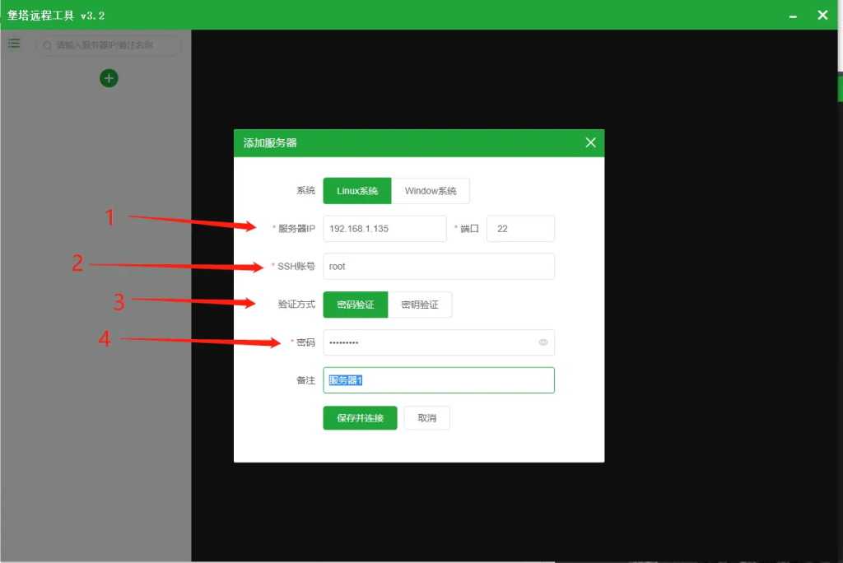Screen dimensions: 843x563
Task: Choose 密码验证 authentication method
Action: click(356, 305)
